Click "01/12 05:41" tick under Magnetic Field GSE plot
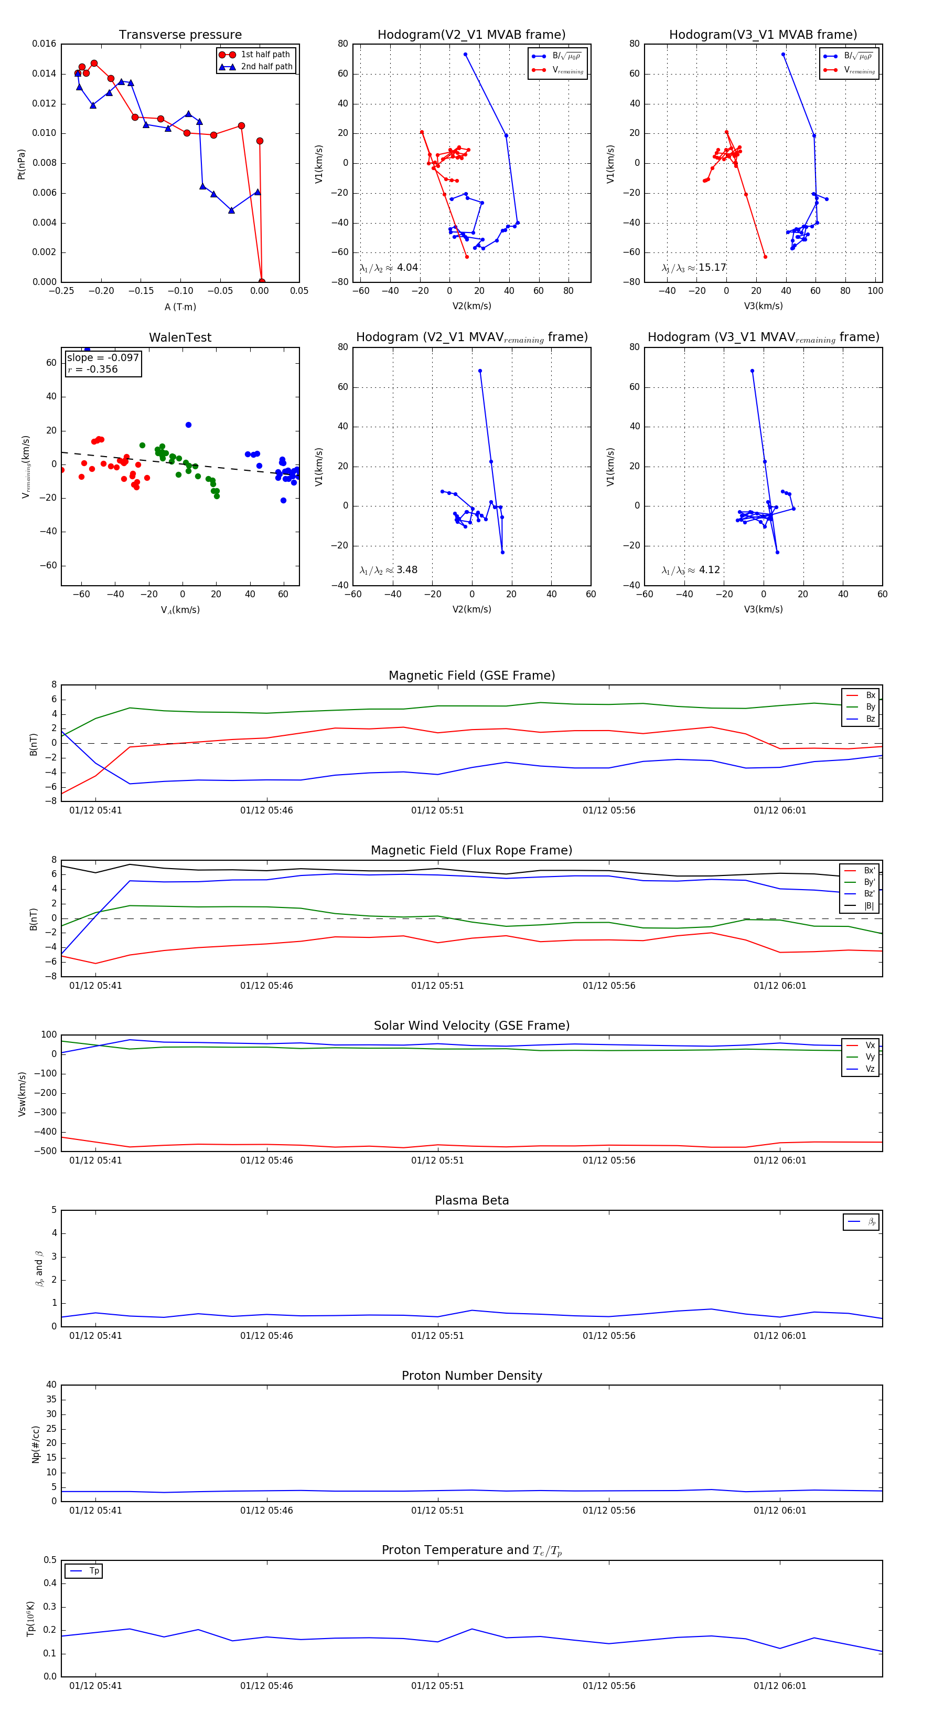 (95, 810)
